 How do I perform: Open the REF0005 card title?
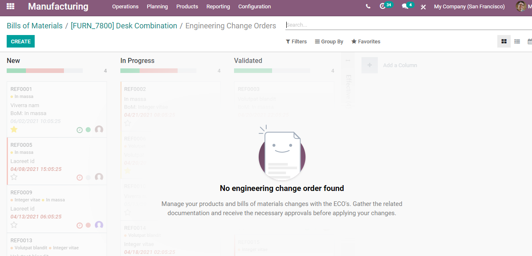click(21, 145)
